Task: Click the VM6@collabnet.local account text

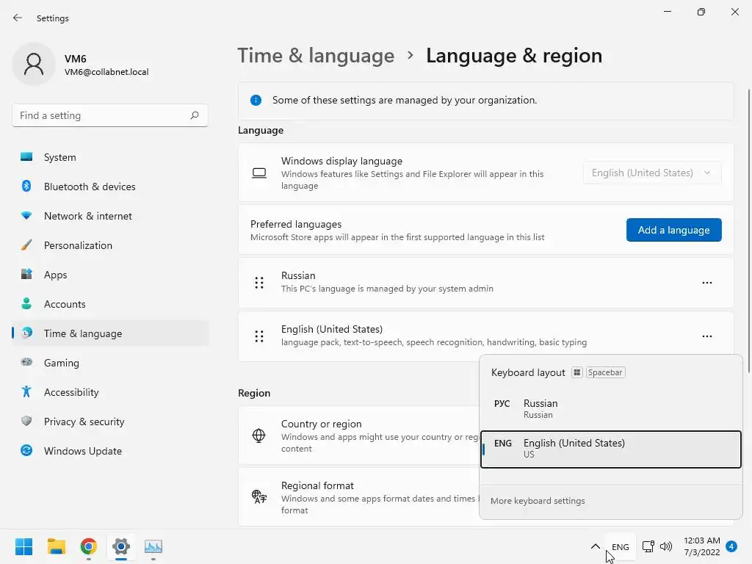Action: 106,72
